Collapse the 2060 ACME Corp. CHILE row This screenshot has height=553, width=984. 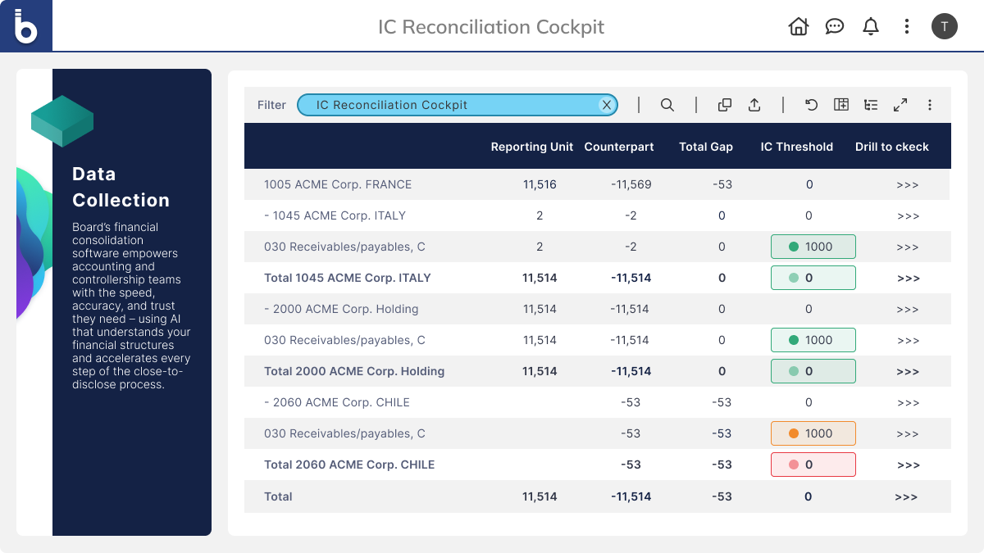tap(267, 402)
